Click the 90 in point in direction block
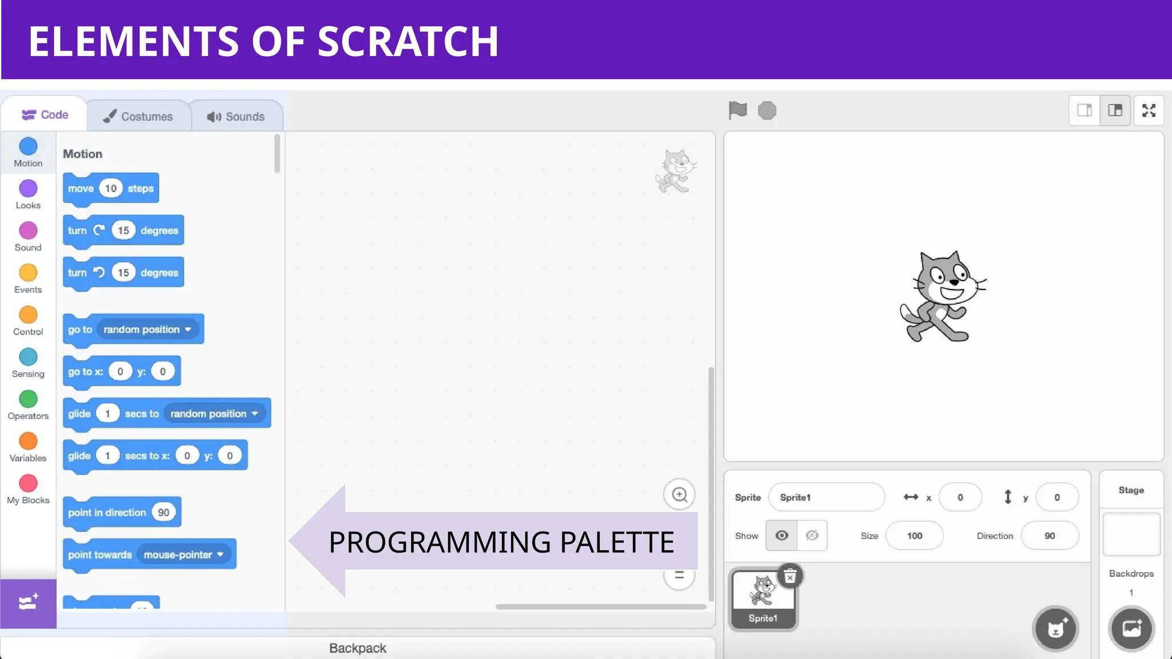 pyautogui.click(x=164, y=513)
